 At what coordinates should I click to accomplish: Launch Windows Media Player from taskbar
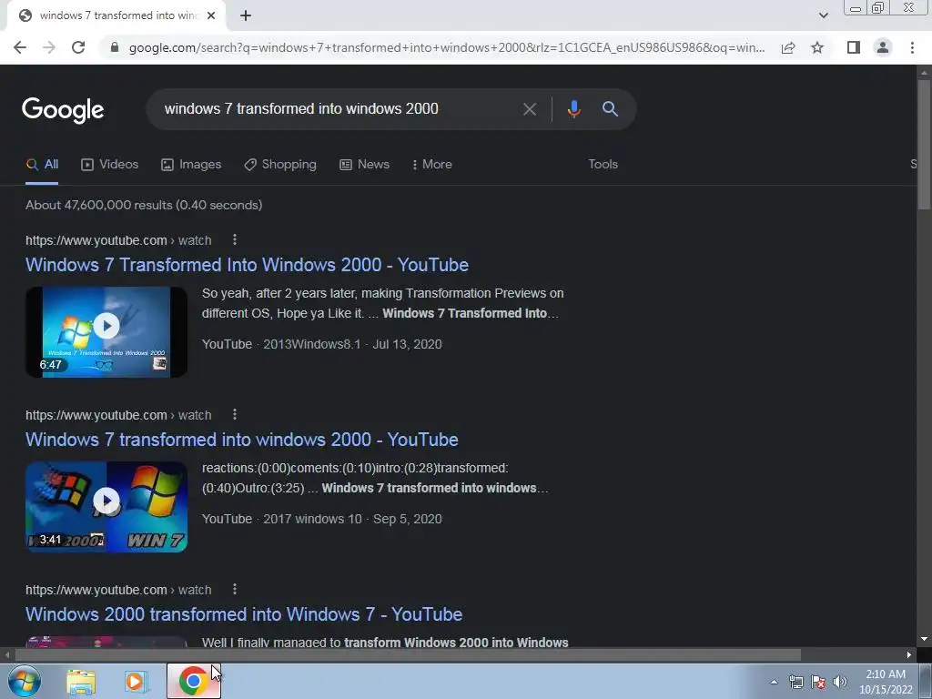pyautogui.click(x=137, y=682)
